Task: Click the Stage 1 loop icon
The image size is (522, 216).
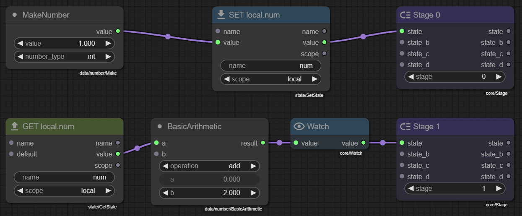Action: (405, 126)
